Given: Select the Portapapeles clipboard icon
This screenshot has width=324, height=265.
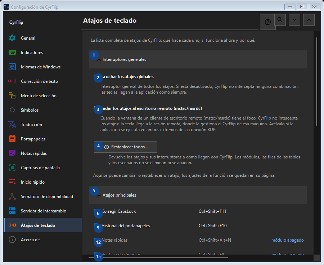Looking at the screenshot, I should pyautogui.click(x=12, y=139).
